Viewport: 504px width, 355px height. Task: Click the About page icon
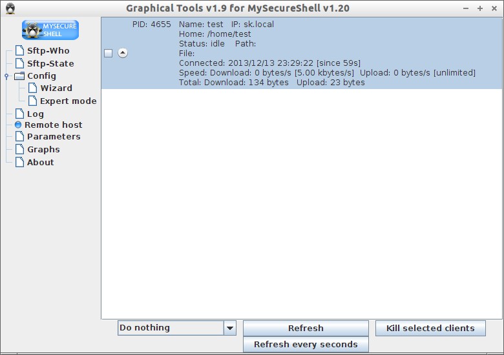coord(19,162)
